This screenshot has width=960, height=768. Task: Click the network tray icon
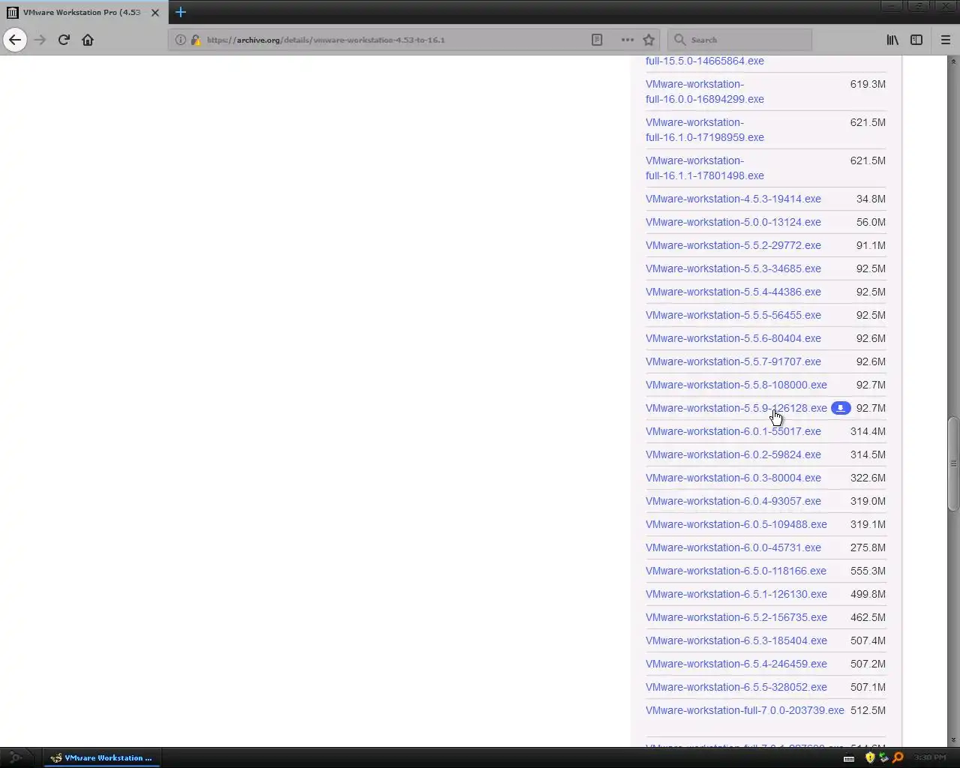(883, 757)
